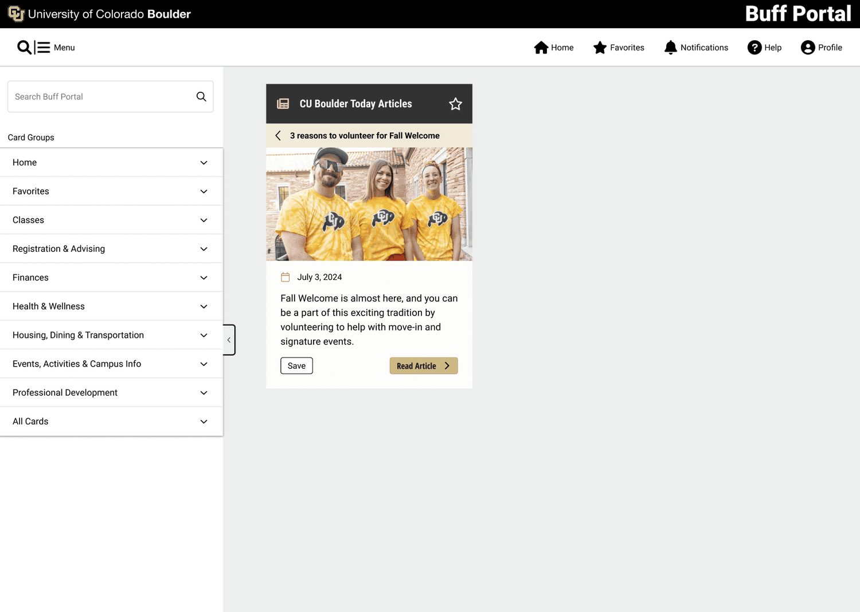Click the Menu label in the header
The height and width of the screenshot is (612, 860).
pyautogui.click(x=64, y=48)
